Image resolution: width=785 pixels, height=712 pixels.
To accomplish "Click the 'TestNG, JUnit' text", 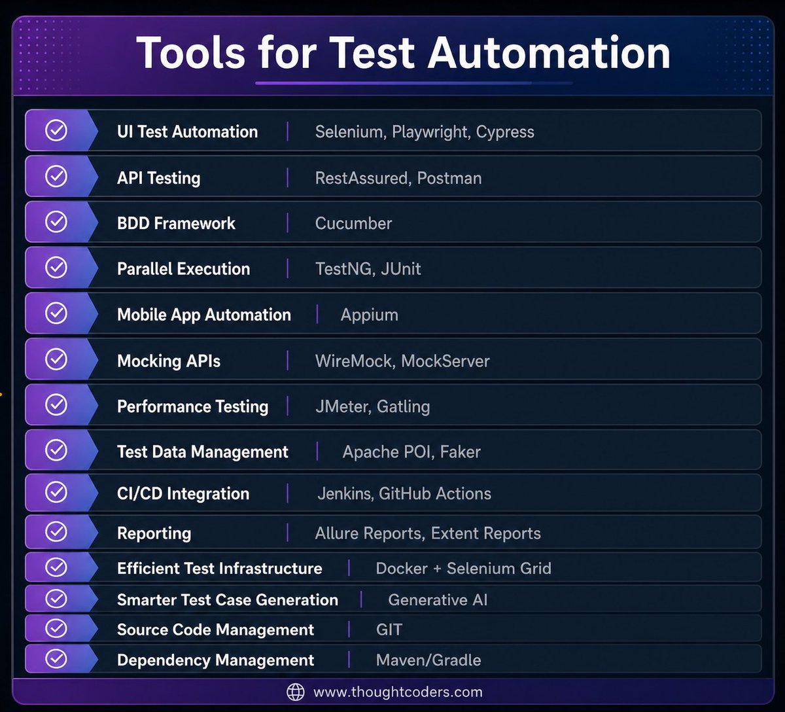I will [368, 269].
